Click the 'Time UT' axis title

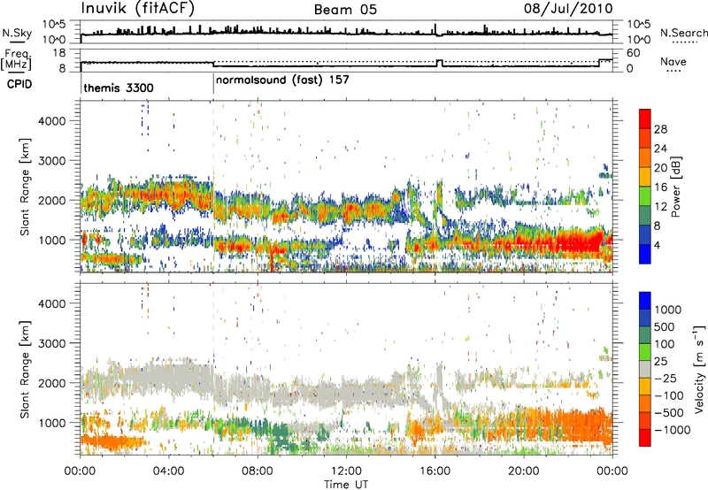click(346, 485)
